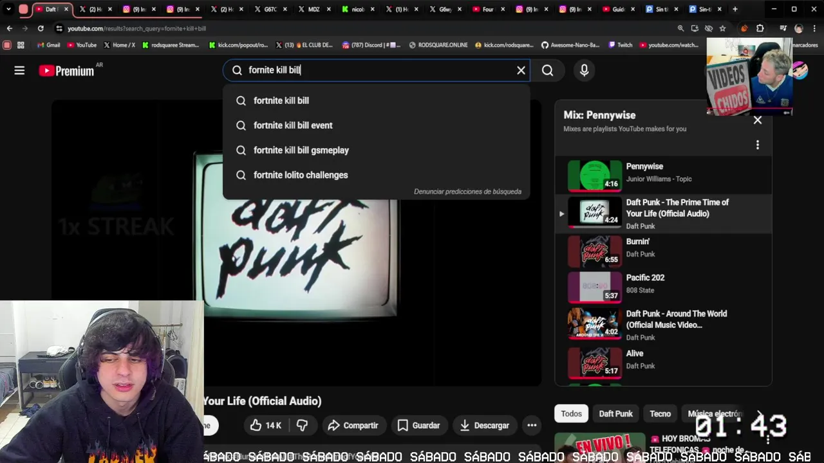Image resolution: width=824 pixels, height=463 pixels.
Task: Open 'Denunciar predicciones de búsqueda' link
Action: (x=467, y=192)
